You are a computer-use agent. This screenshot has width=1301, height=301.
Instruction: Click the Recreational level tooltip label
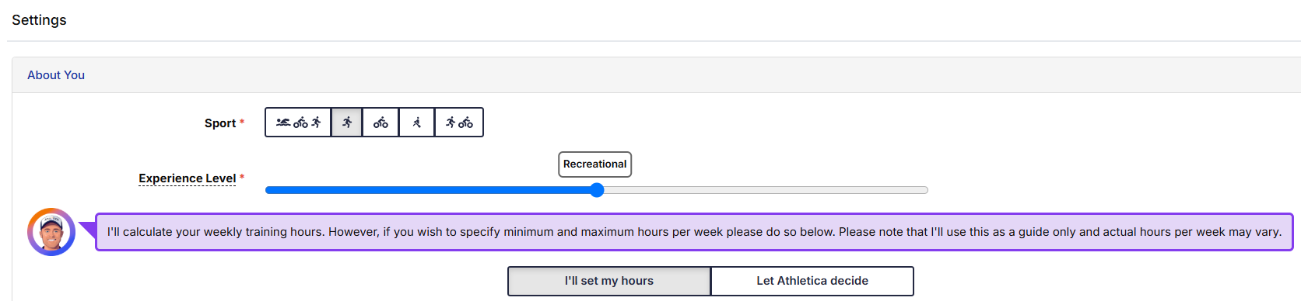[x=594, y=164]
